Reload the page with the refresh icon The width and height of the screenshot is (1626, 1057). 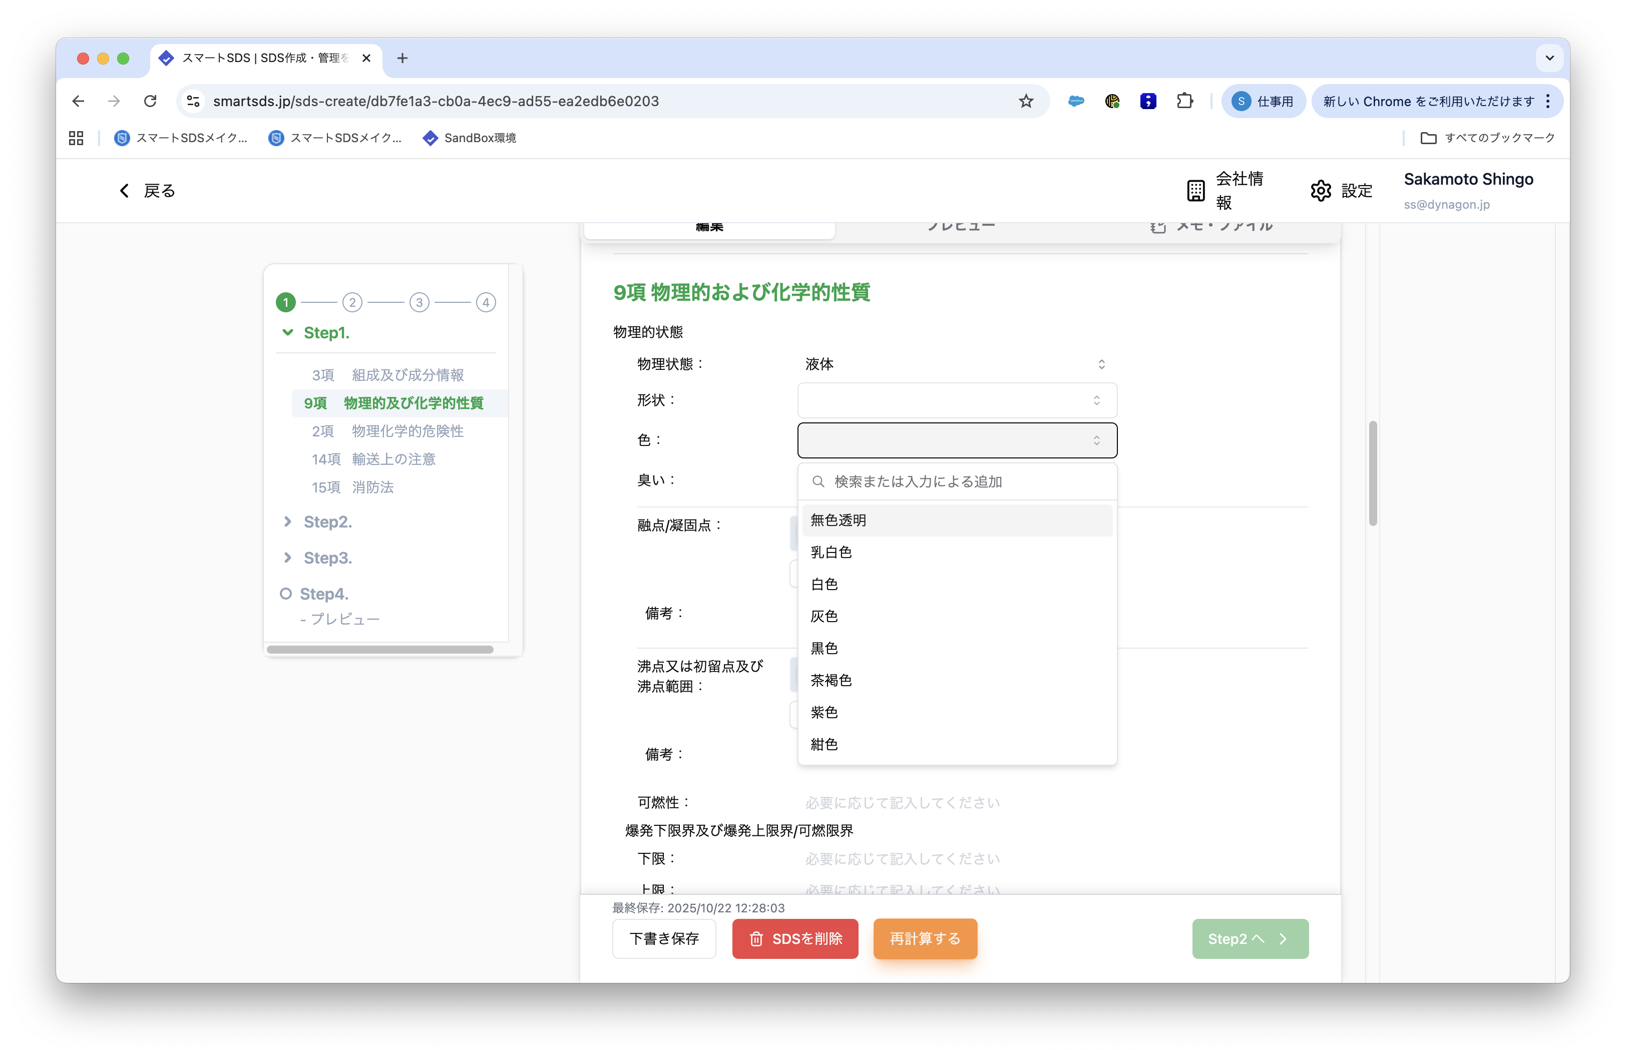tap(150, 101)
